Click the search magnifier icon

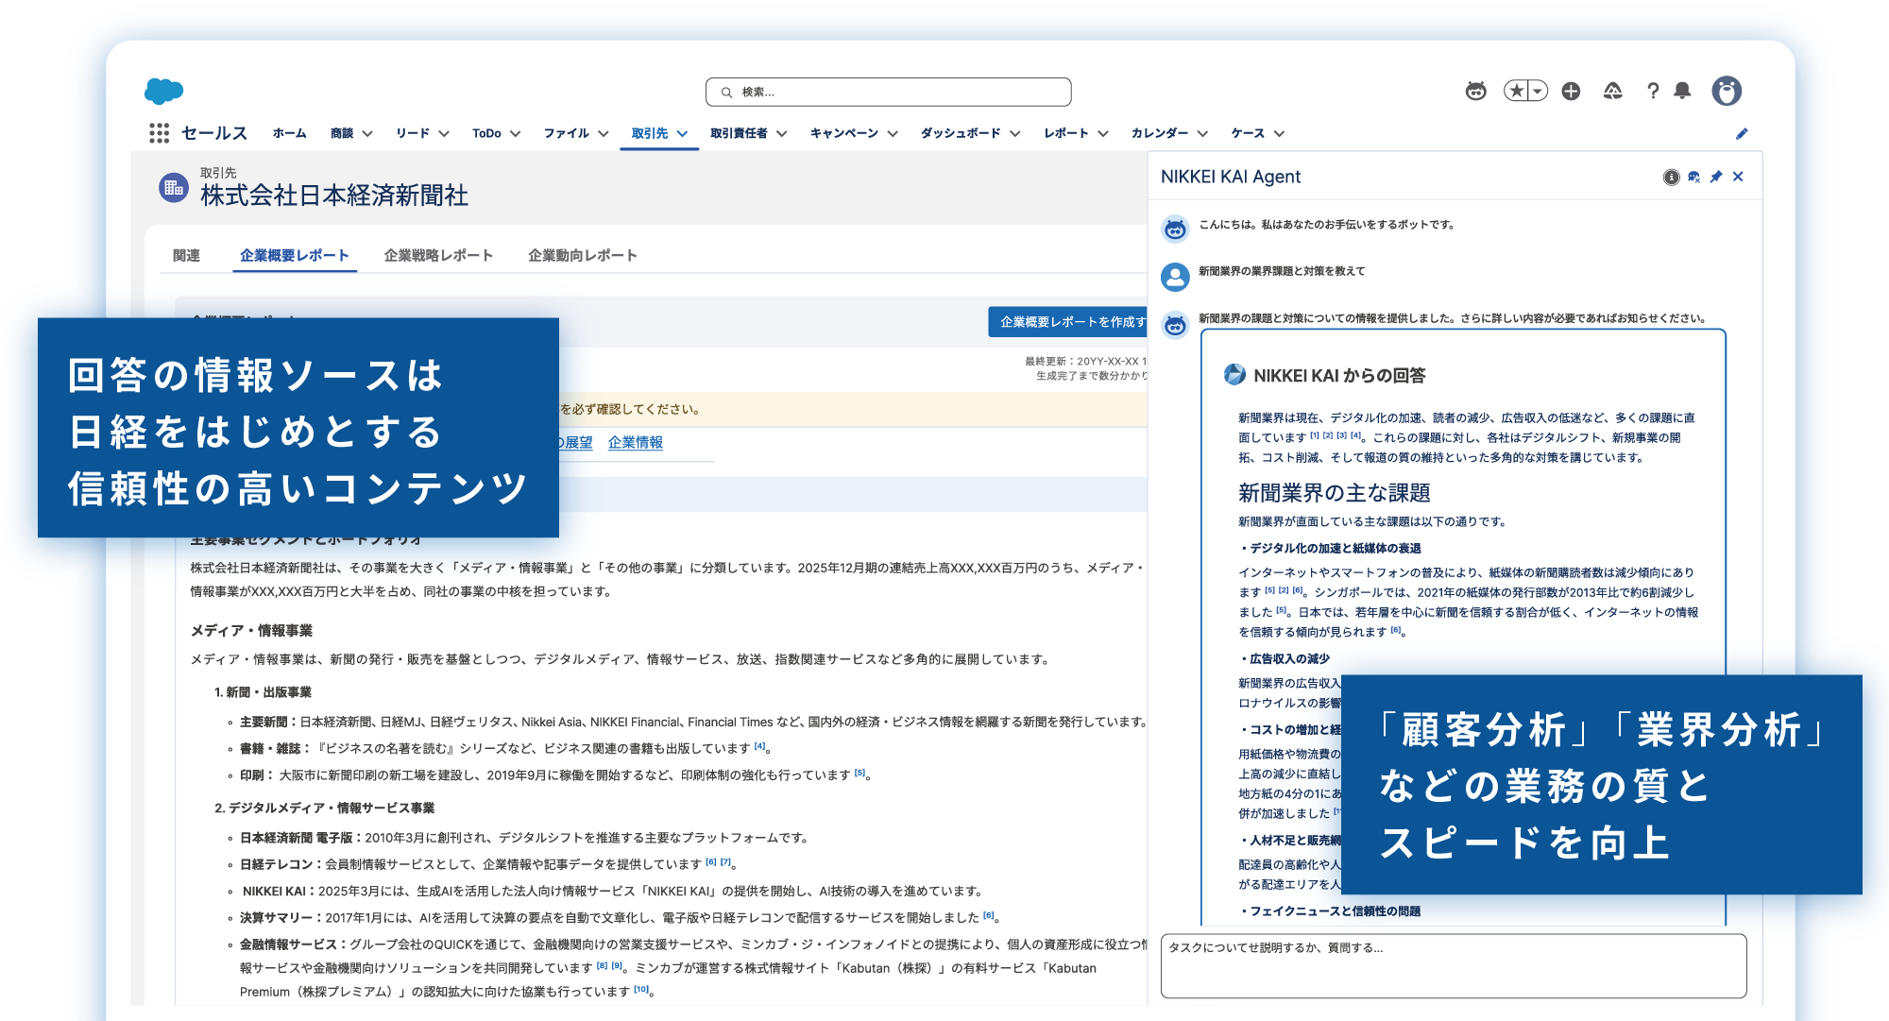pos(726,92)
